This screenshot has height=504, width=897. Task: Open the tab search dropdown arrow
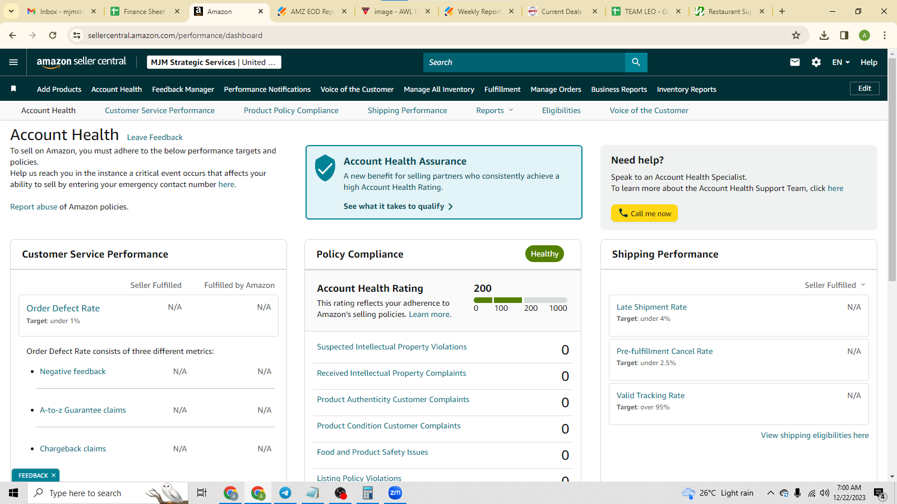[x=11, y=11]
